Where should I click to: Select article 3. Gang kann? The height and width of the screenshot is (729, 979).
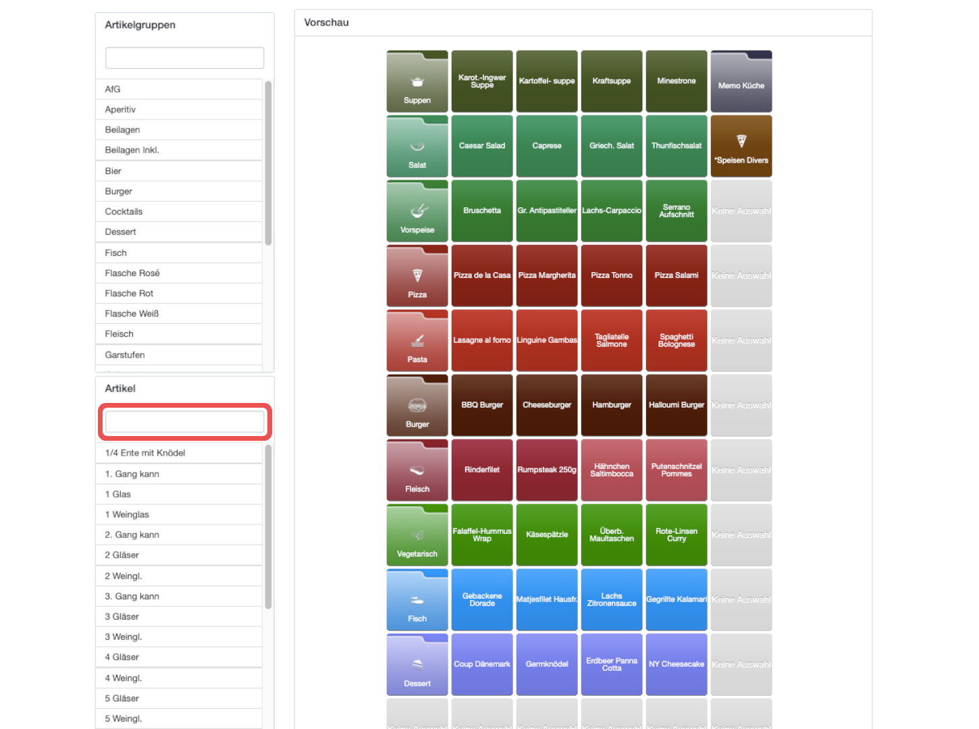pyautogui.click(x=179, y=596)
